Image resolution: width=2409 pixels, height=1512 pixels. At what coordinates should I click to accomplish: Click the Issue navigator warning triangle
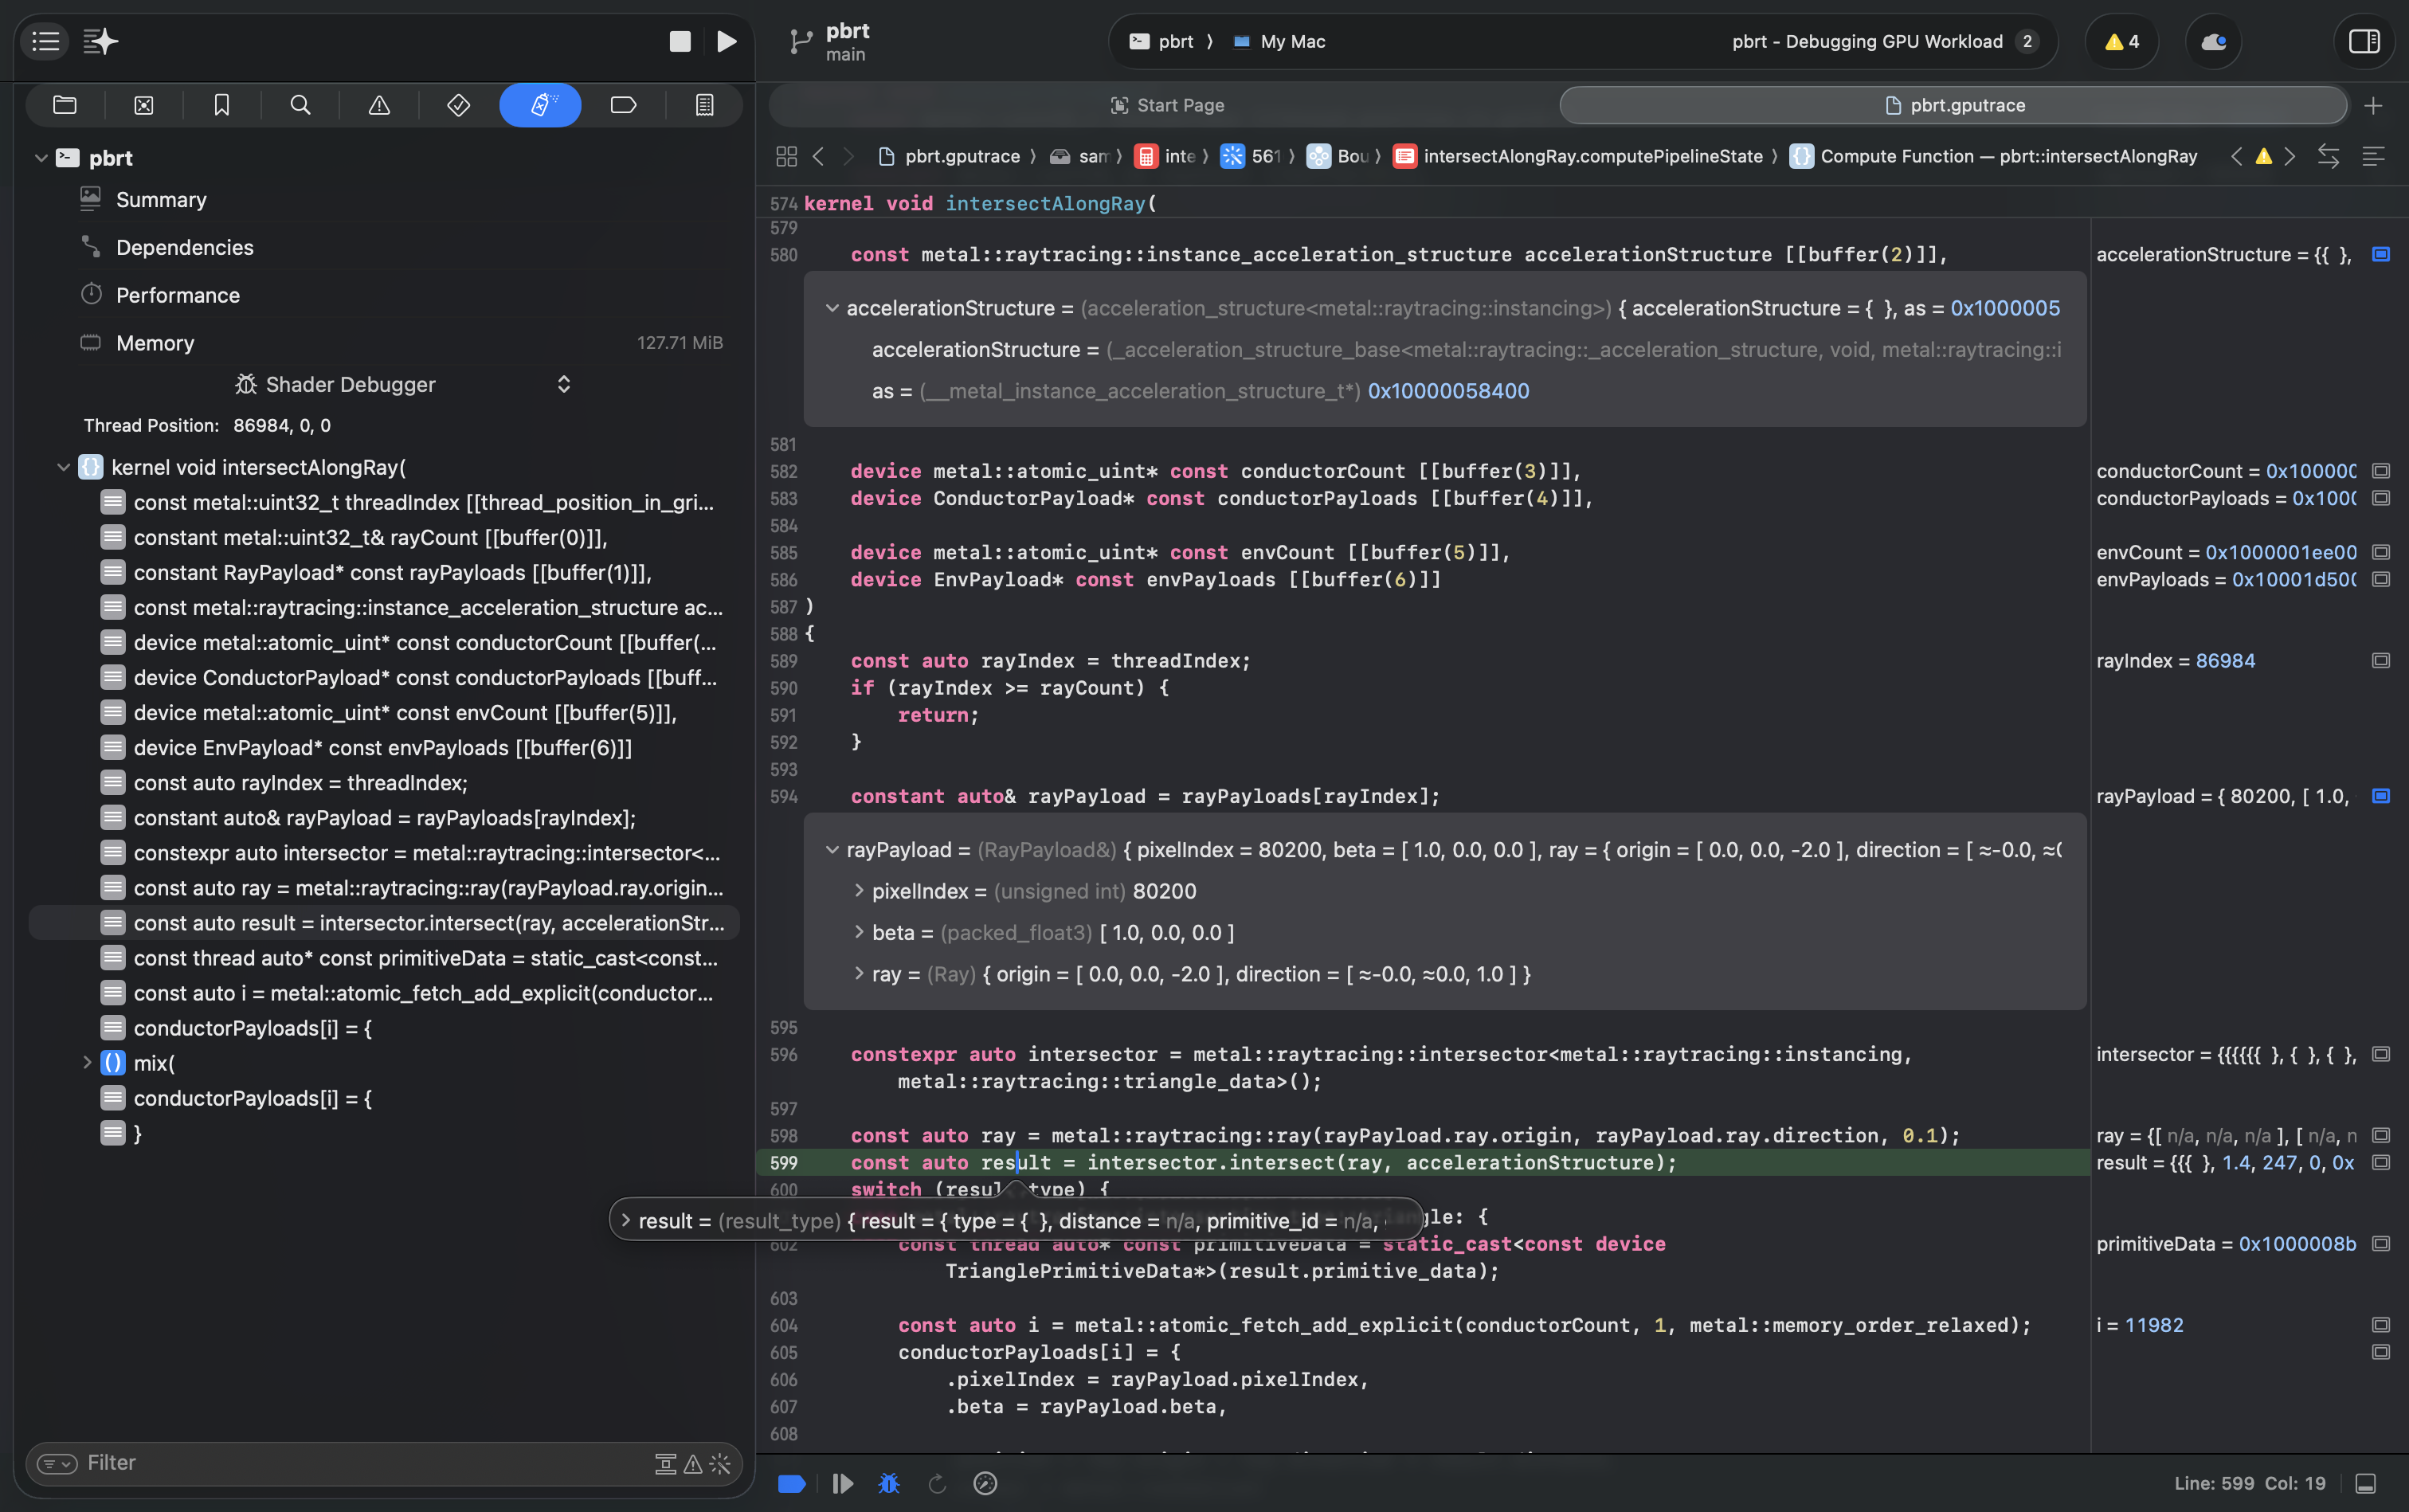point(379,105)
